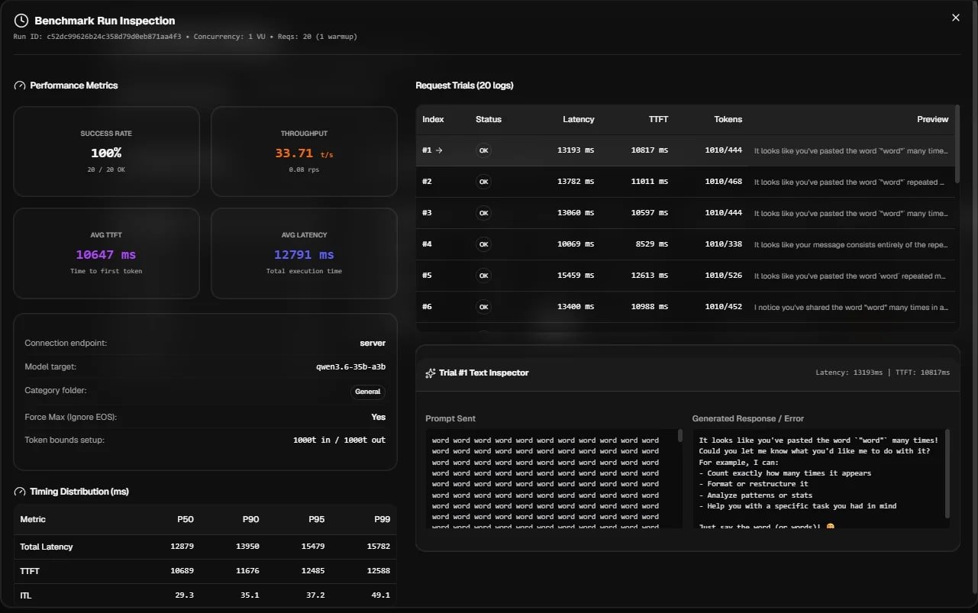Image resolution: width=978 pixels, height=613 pixels.
Task: Click row #4 latency value 10069 ms
Action: tap(576, 244)
